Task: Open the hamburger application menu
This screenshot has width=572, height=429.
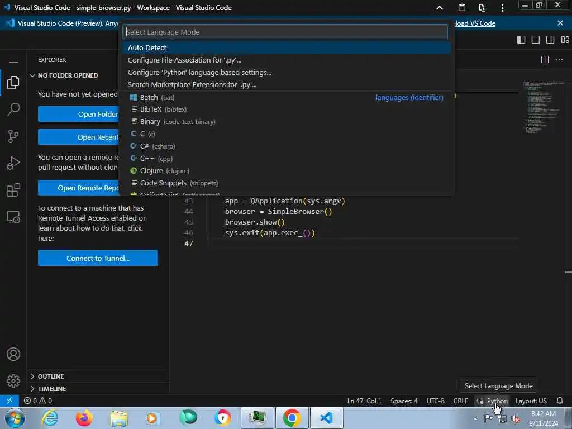Action: [x=13, y=60]
